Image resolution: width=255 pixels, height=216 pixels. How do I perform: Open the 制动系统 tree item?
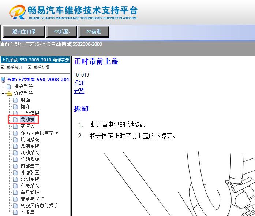(x=30, y=153)
